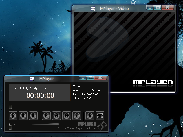Viewport: 183px width, 137px height.
Task: Maximize the MPlayer control window
Action: click(90, 78)
